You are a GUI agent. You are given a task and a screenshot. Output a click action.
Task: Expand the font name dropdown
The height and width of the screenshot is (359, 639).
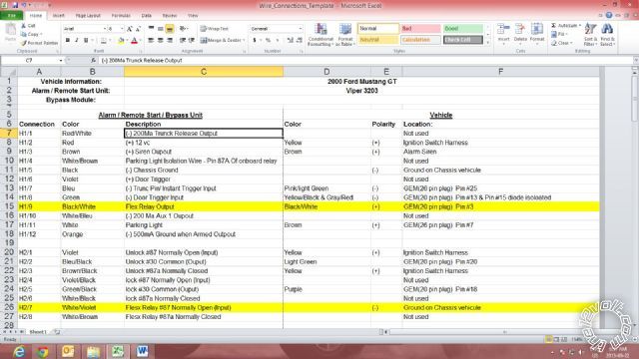point(104,29)
